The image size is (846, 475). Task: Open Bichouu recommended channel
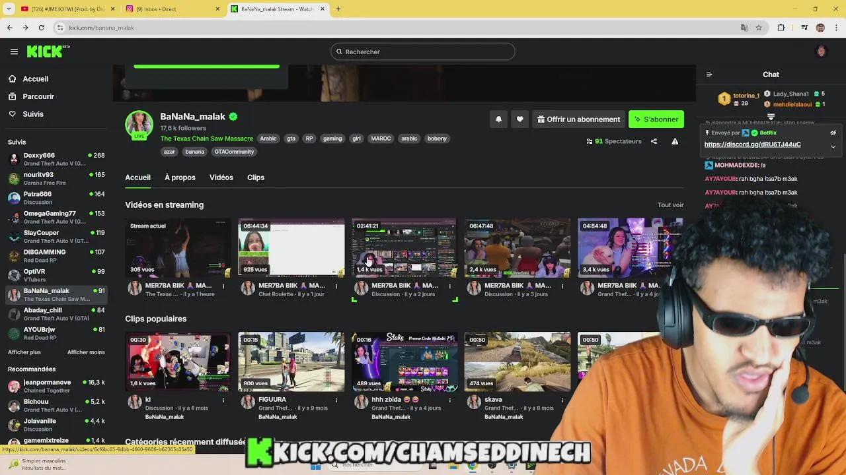[56, 405]
